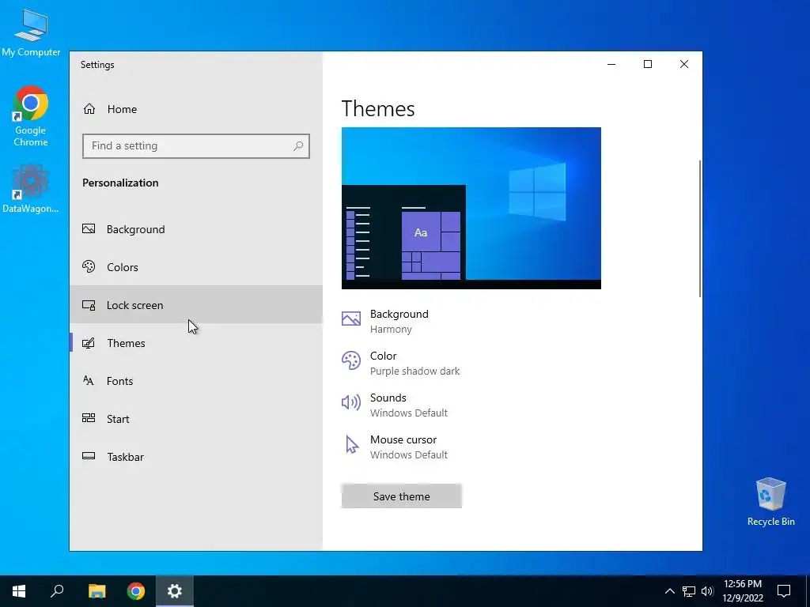Click the Lock screen icon in sidebar
810x607 pixels.
tap(89, 305)
